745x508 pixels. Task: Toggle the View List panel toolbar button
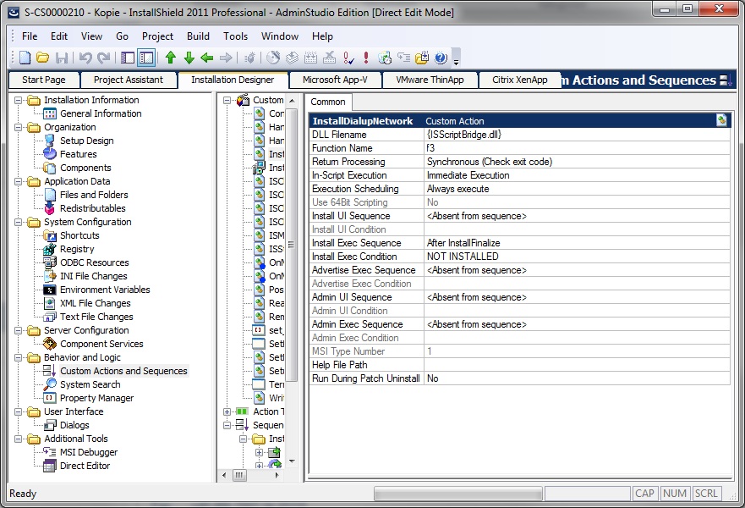click(146, 58)
